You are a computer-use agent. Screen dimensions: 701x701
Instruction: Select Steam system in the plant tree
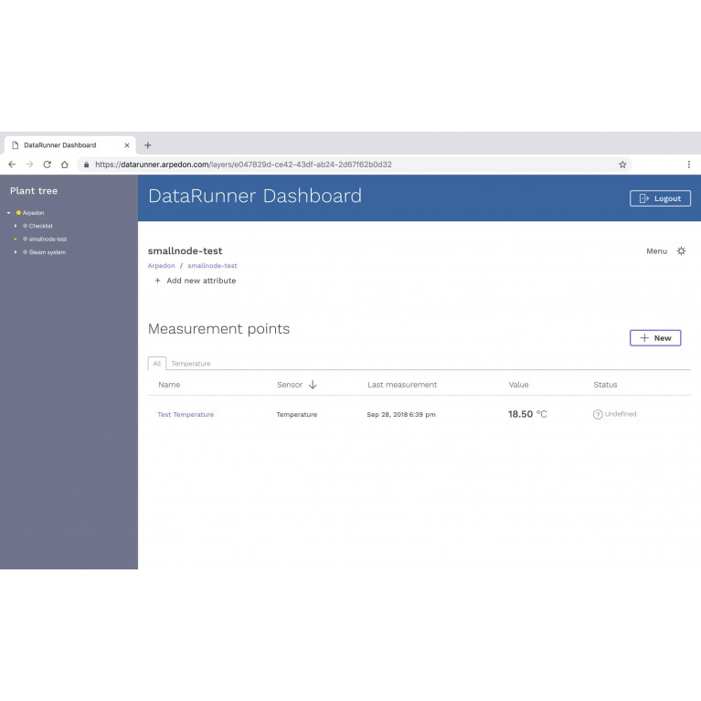(x=48, y=252)
